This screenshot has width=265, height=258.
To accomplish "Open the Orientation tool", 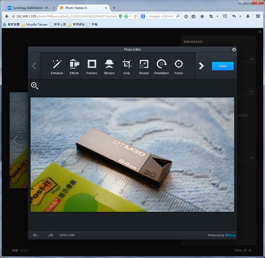I will pyautogui.click(x=161, y=67).
